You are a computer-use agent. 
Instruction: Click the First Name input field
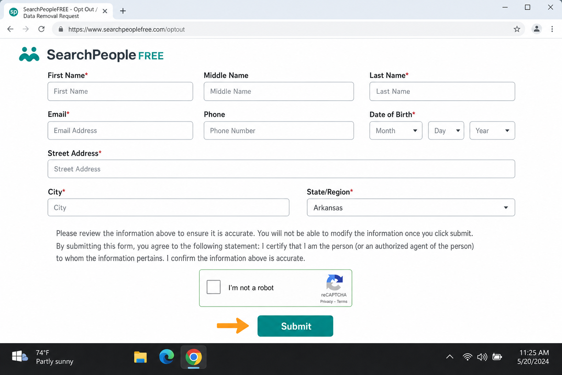120,92
